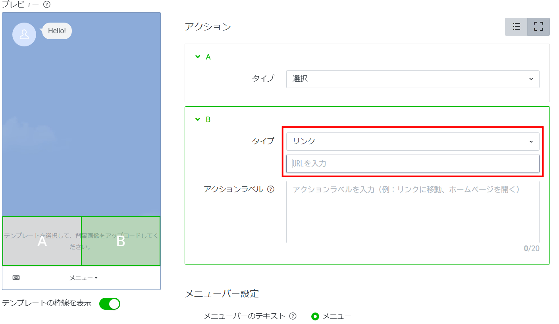
Task: Open the メニュー bar in the preview
Action: (83, 278)
